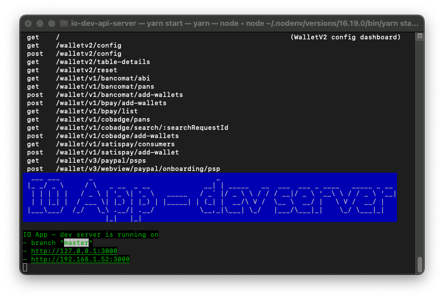This screenshot has width=444, height=299.
Task: Click "/wallet/v1/bpay/add-wallets" route text
Action: (x=111, y=103)
